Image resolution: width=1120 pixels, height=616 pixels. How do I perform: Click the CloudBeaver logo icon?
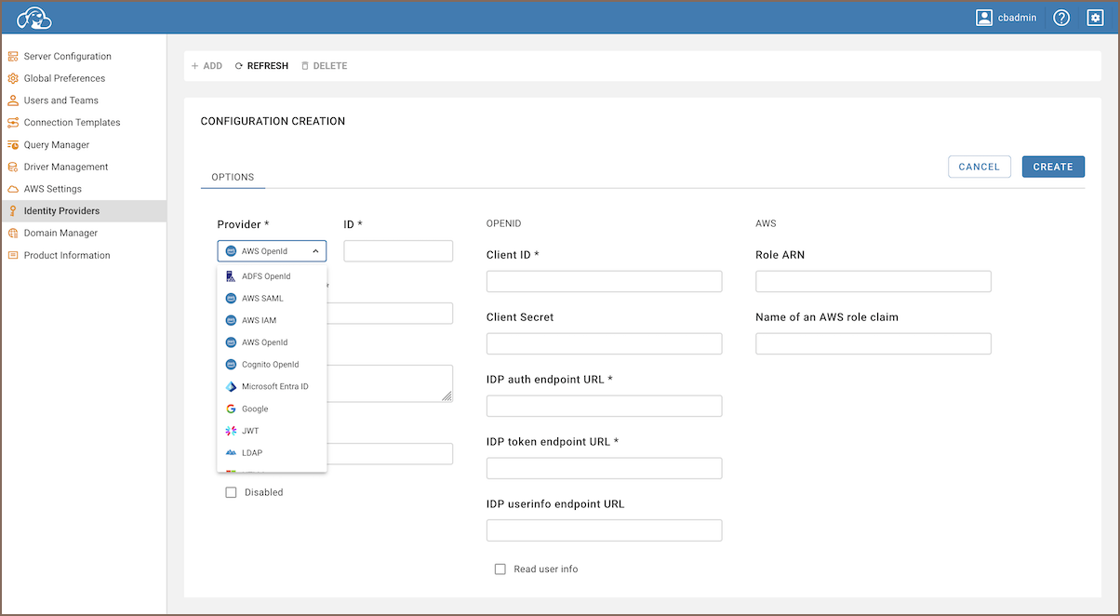33,18
